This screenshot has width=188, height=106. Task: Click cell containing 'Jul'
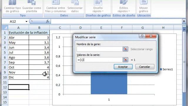coord(19,52)
